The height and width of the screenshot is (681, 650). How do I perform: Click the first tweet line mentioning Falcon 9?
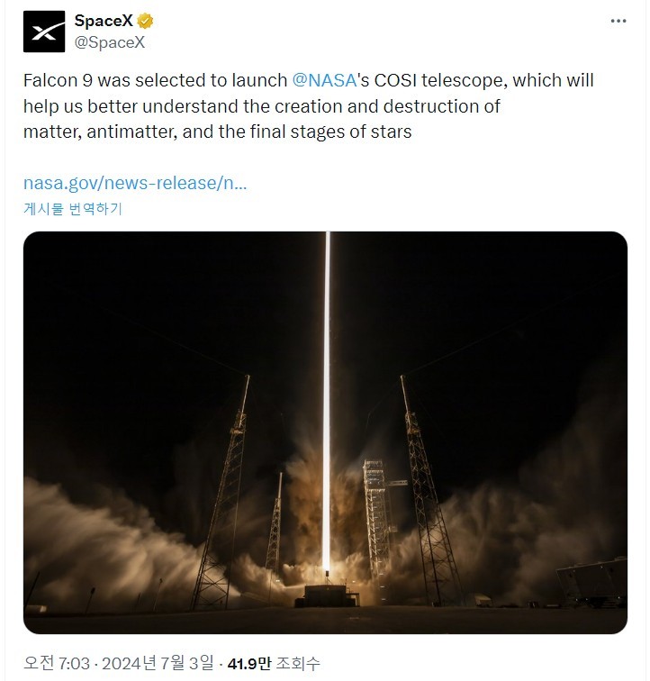click(308, 80)
